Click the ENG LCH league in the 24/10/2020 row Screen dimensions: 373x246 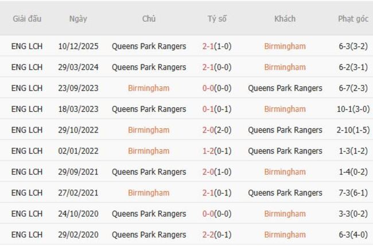27,214
